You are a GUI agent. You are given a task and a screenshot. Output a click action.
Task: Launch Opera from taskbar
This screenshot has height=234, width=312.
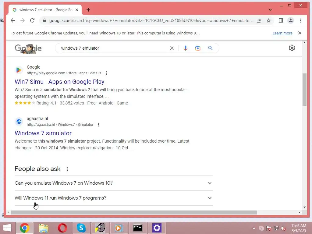(62, 228)
